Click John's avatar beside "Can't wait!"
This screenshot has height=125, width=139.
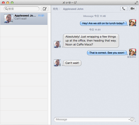[57, 63]
